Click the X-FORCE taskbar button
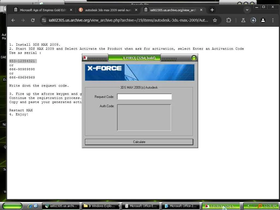The width and height of the screenshot is (280, 210). click(x=221, y=206)
